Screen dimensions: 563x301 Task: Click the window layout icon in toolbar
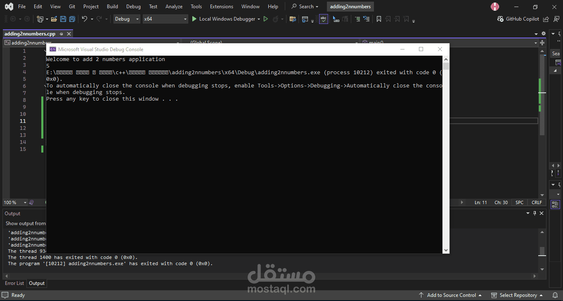click(305, 19)
